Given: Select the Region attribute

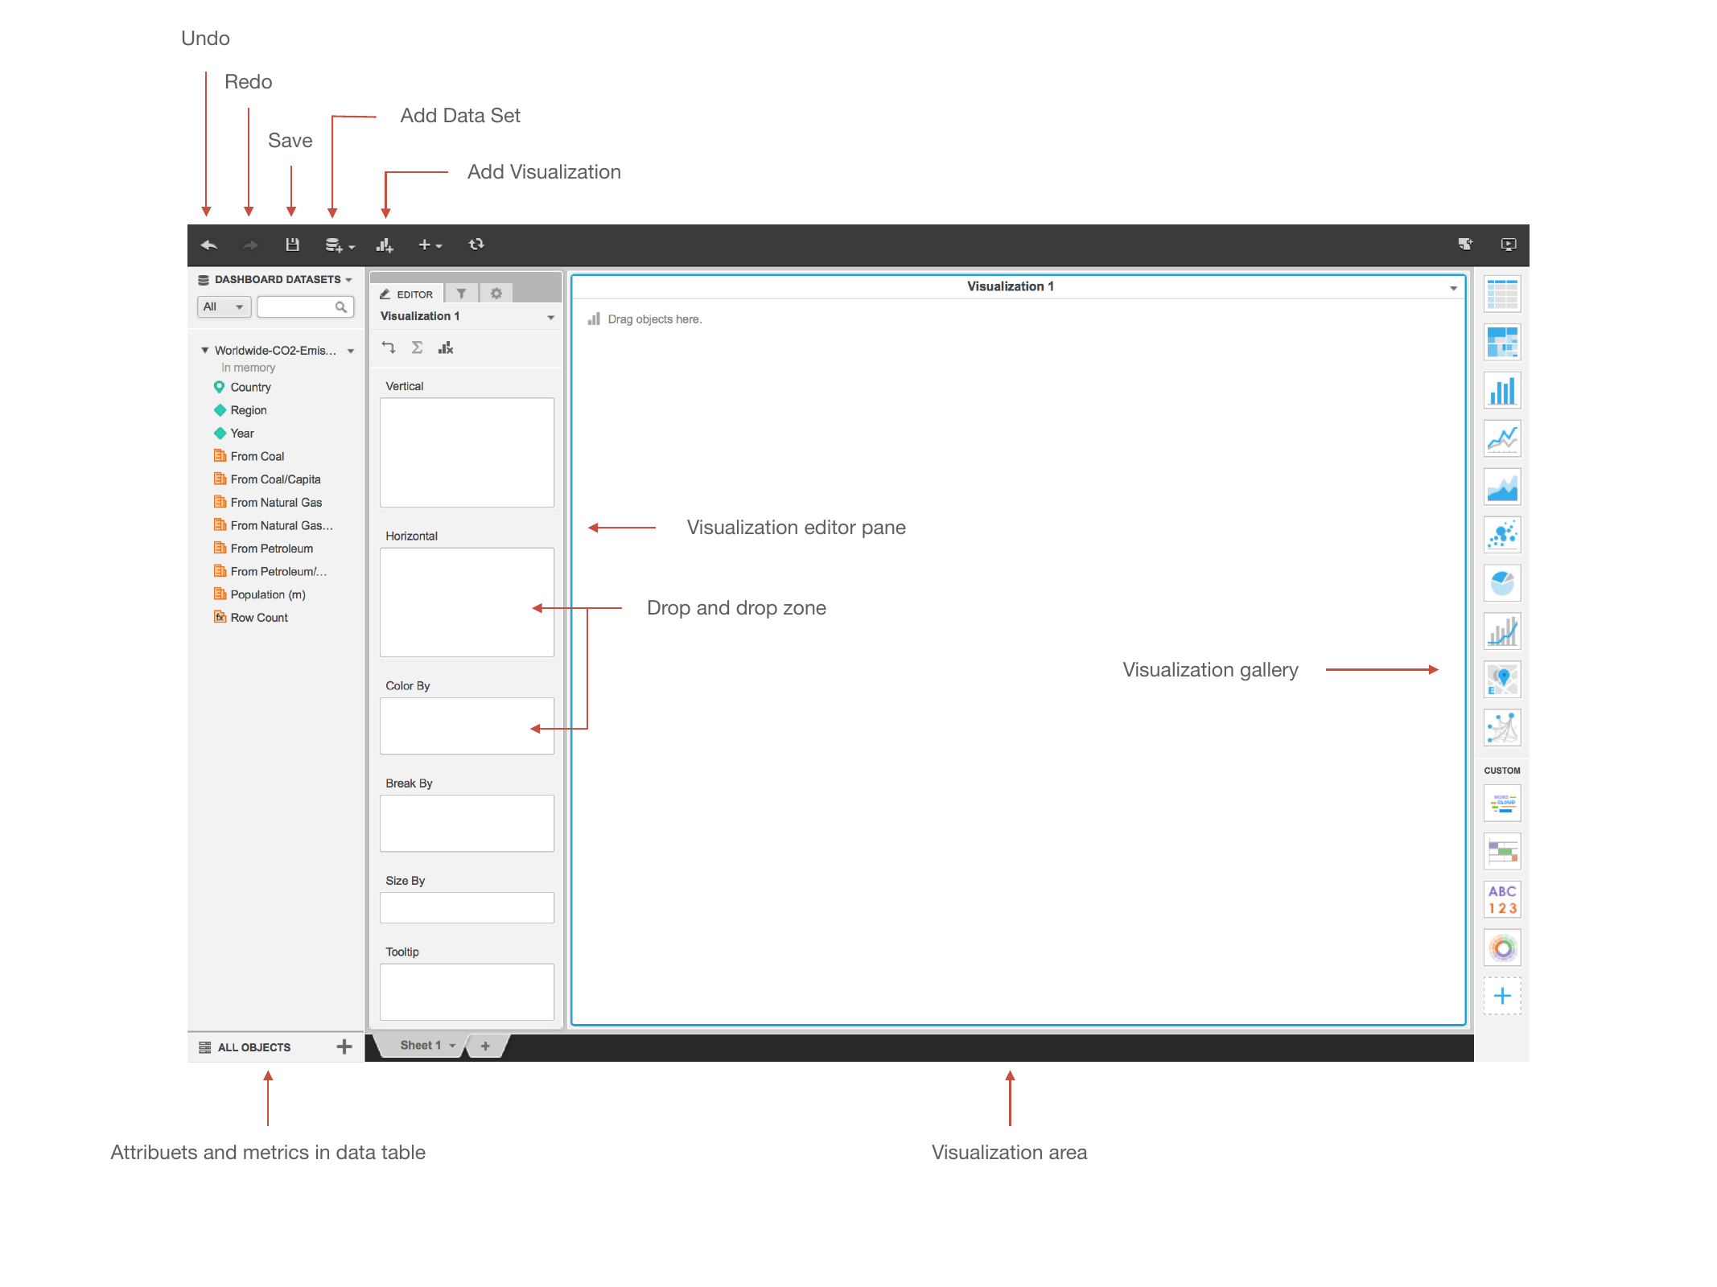Looking at the screenshot, I should pyautogui.click(x=240, y=410).
